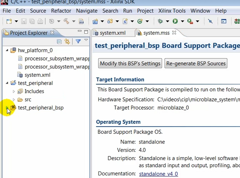240x178 pixels.
Task: Select the system.xml file in Project Explorer
Action: 37,75
